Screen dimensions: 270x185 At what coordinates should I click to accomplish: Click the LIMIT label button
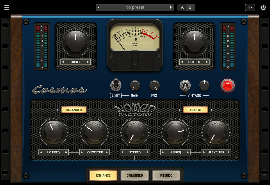pos(116,95)
